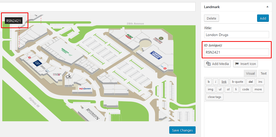The height and width of the screenshot is (137, 276).
Task: Switch to the Text editor tab
Action: coord(263,74)
